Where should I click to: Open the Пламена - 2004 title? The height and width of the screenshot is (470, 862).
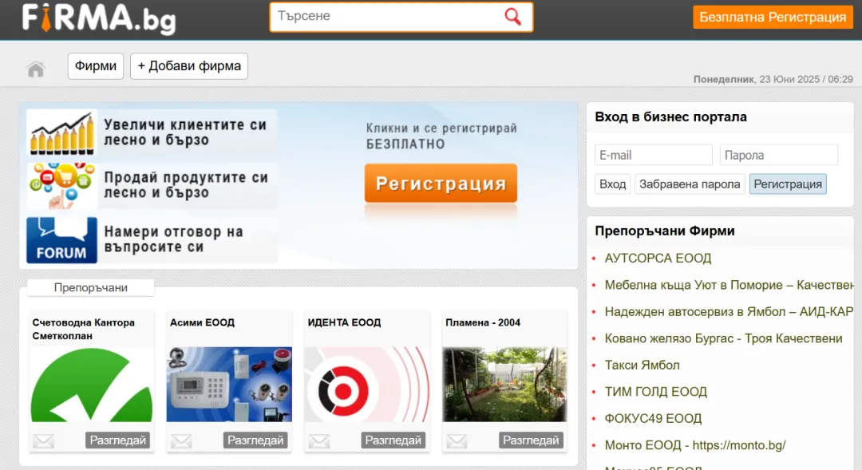click(483, 322)
